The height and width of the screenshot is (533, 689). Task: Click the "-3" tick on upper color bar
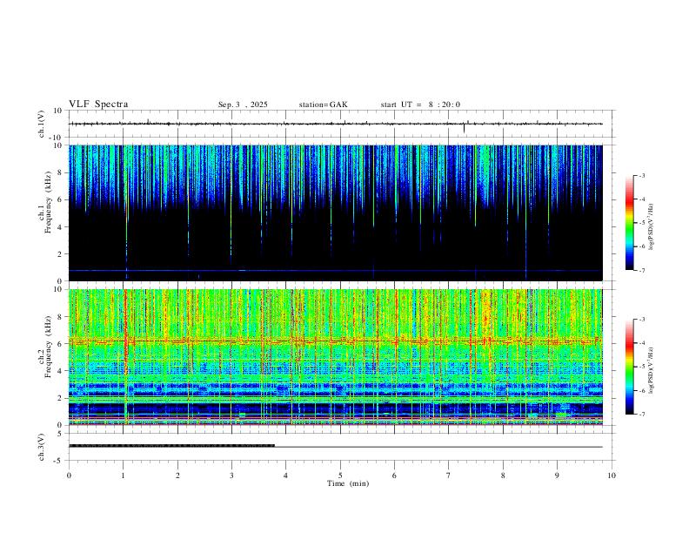[641, 175]
